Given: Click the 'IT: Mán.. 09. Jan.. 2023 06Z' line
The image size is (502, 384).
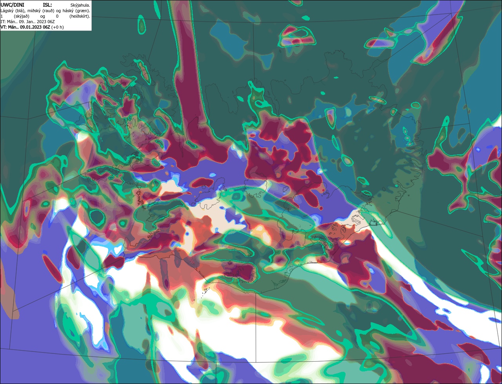Looking at the screenshot, I should click(27, 22).
